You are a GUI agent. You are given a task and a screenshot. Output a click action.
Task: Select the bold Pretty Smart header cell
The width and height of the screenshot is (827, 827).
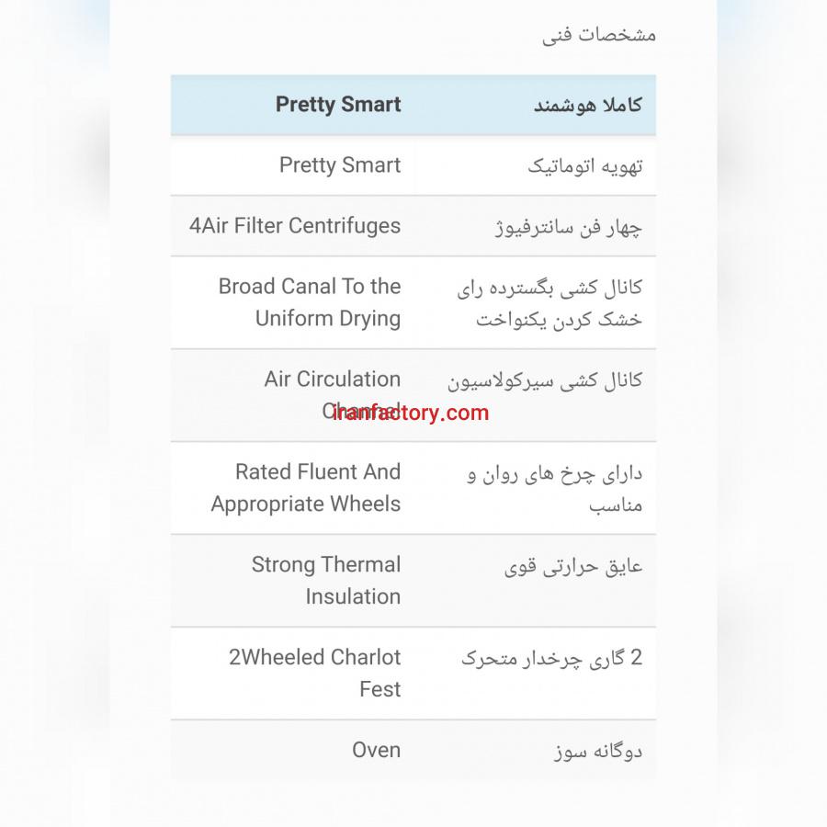pos(338,104)
